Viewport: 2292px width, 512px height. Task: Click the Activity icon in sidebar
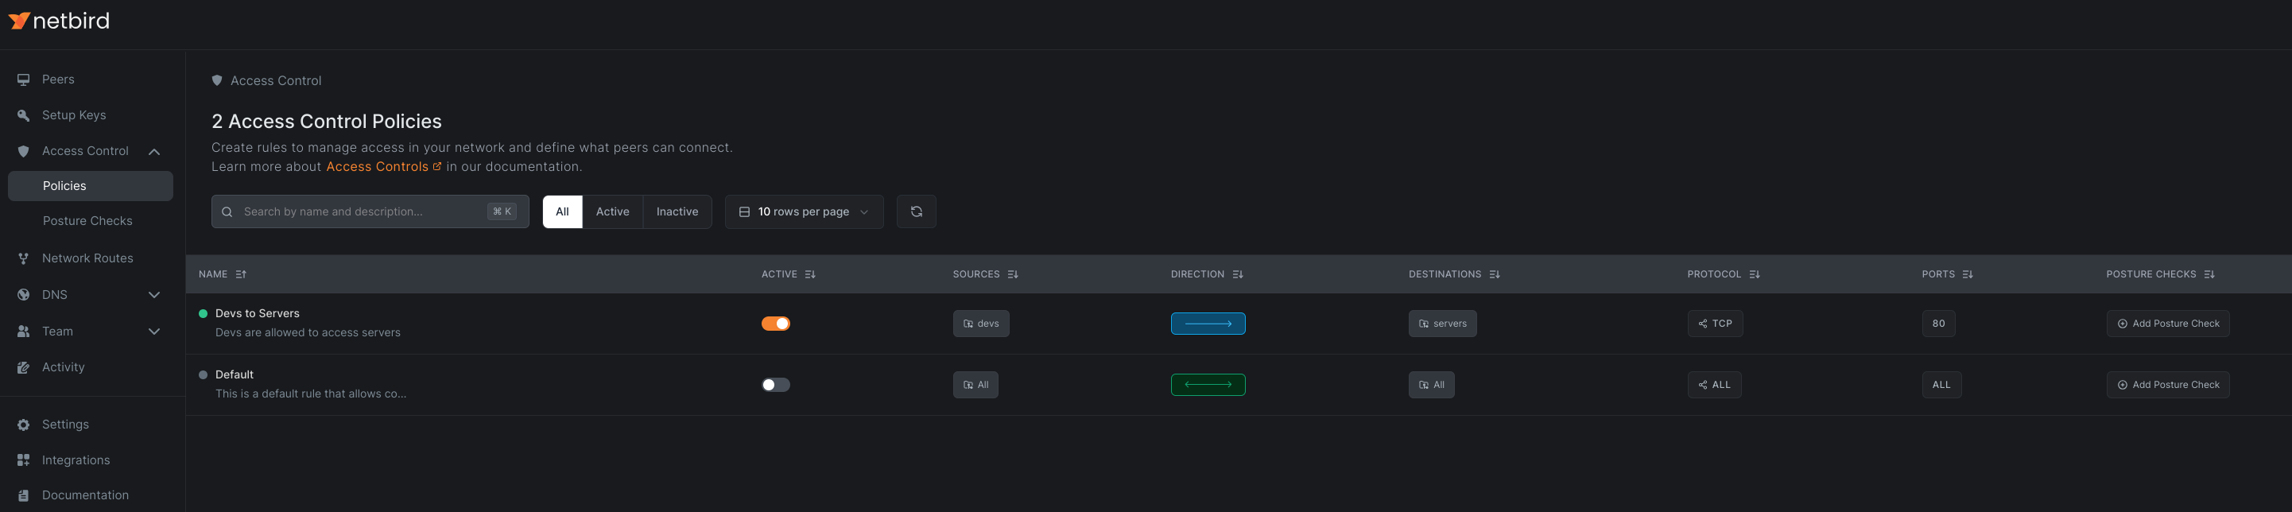pyautogui.click(x=24, y=368)
